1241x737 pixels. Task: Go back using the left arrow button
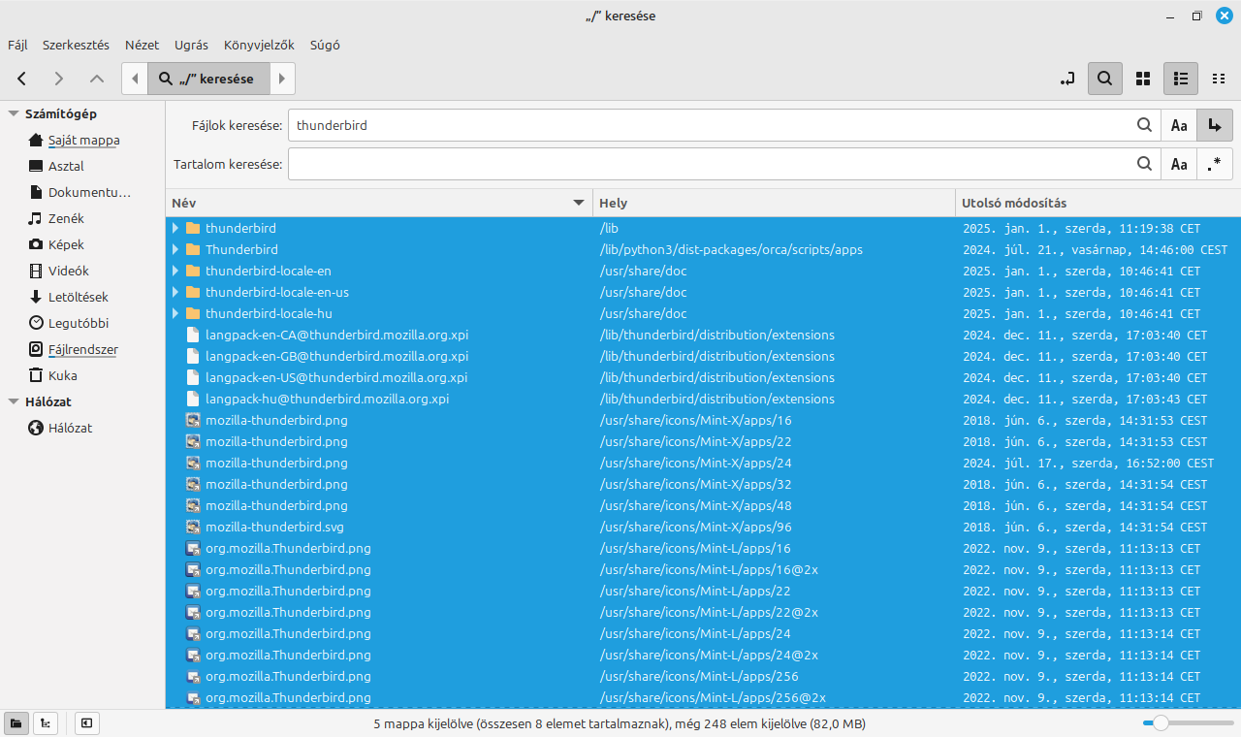coord(21,79)
